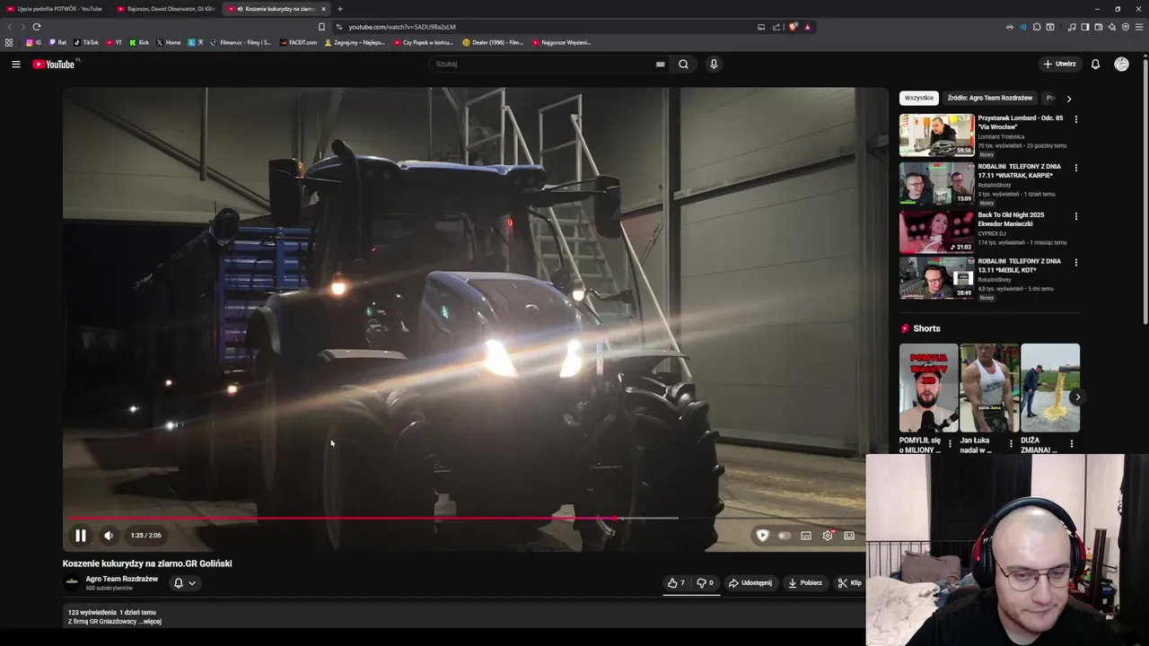Expand description with ...więcej
The height and width of the screenshot is (646, 1149).
point(151,621)
